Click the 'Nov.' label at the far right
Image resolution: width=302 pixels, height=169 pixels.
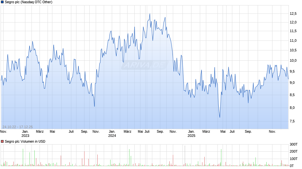[x=272, y=132]
